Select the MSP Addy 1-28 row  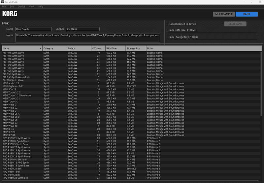tap(131, 83)
